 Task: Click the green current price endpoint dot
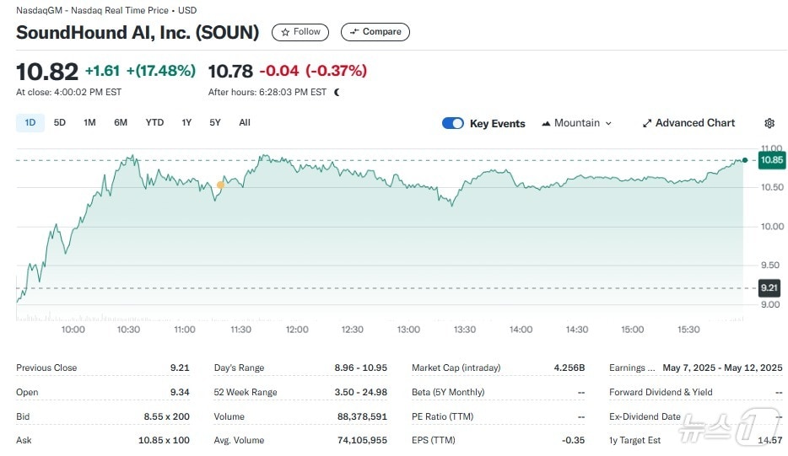coord(744,159)
